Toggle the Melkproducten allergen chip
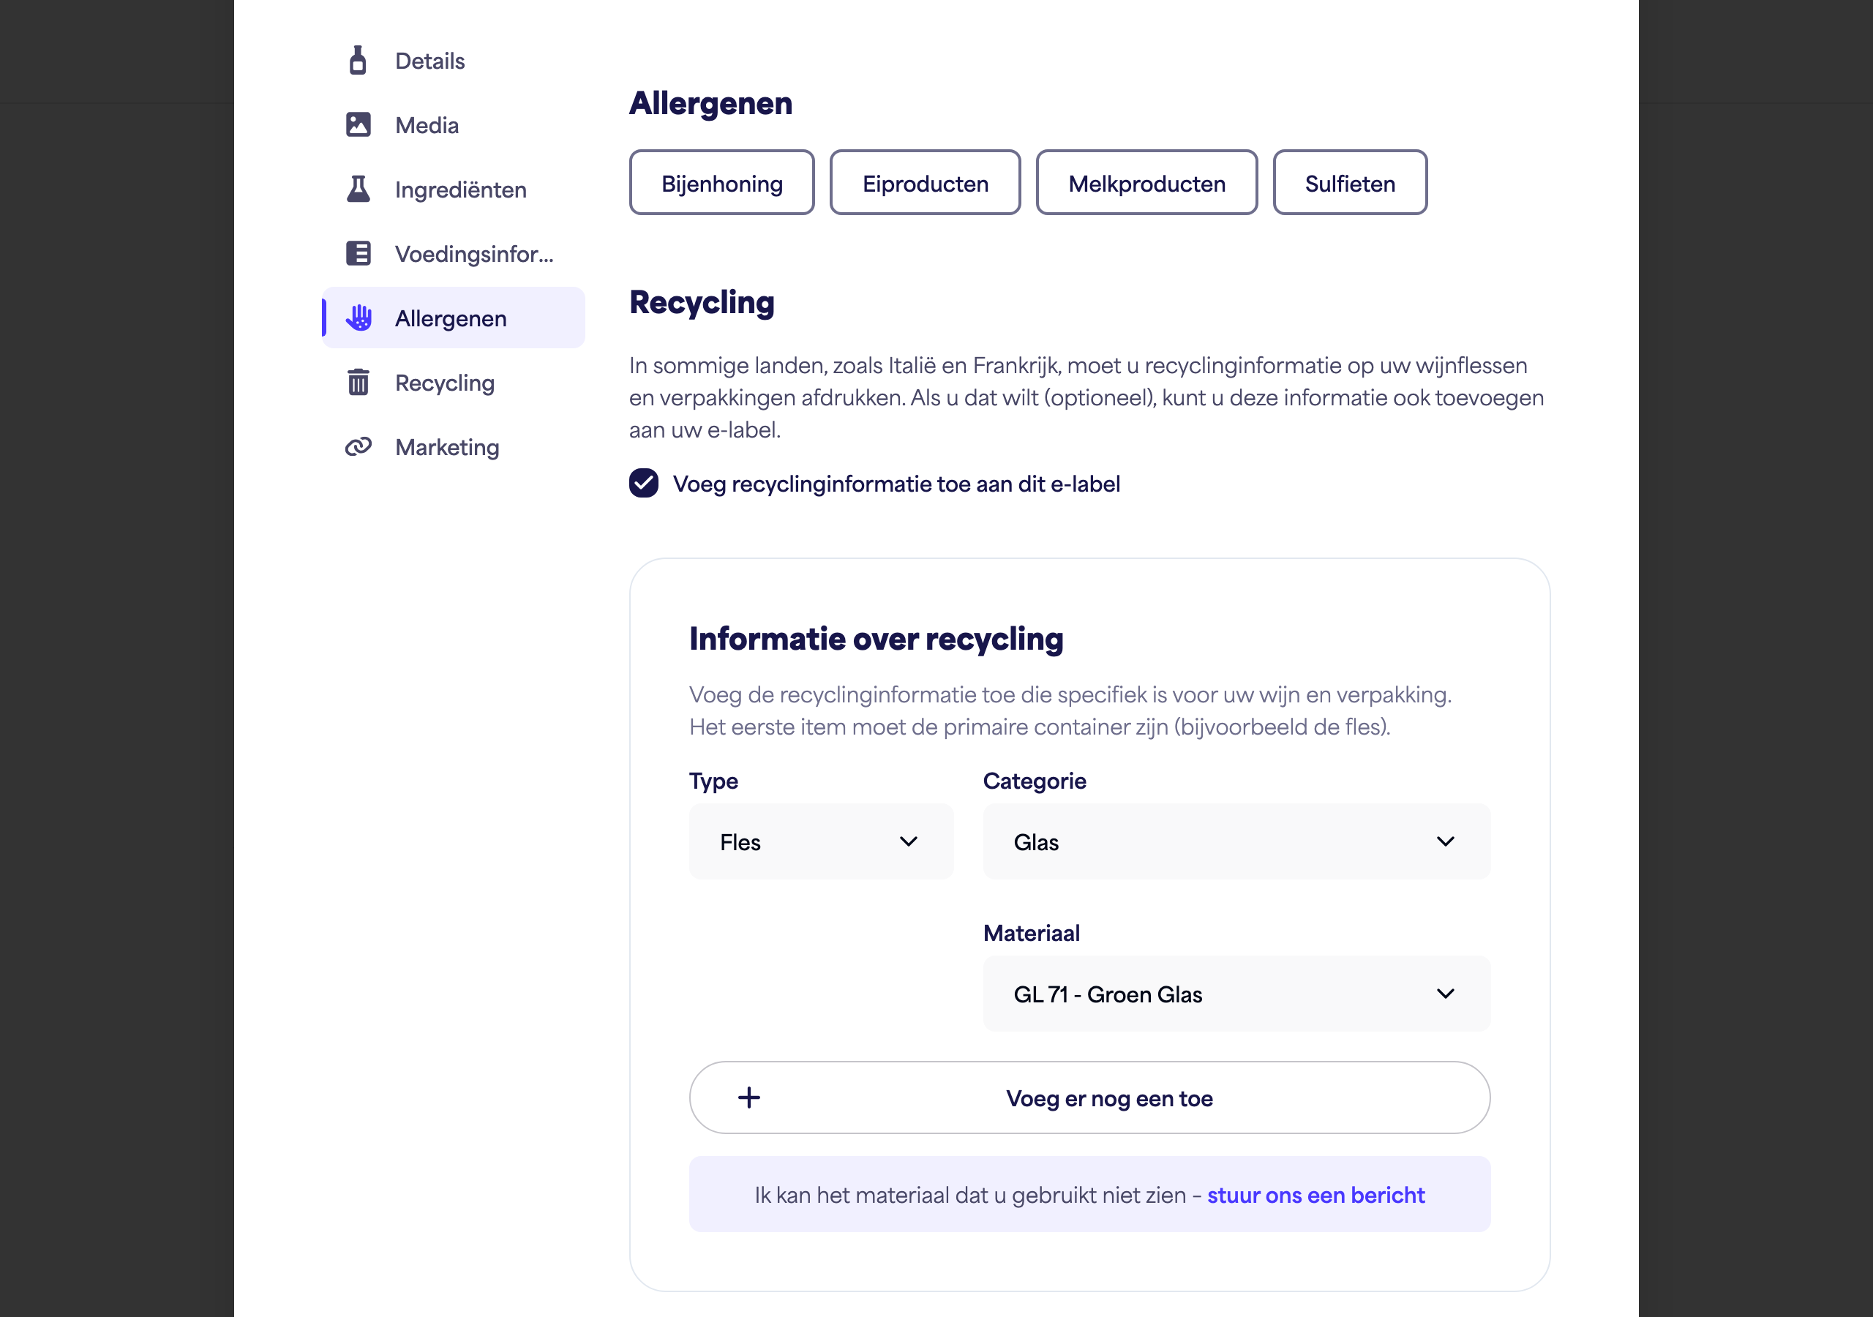Screen dimensions: 1873x1317 click(x=1146, y=183)
